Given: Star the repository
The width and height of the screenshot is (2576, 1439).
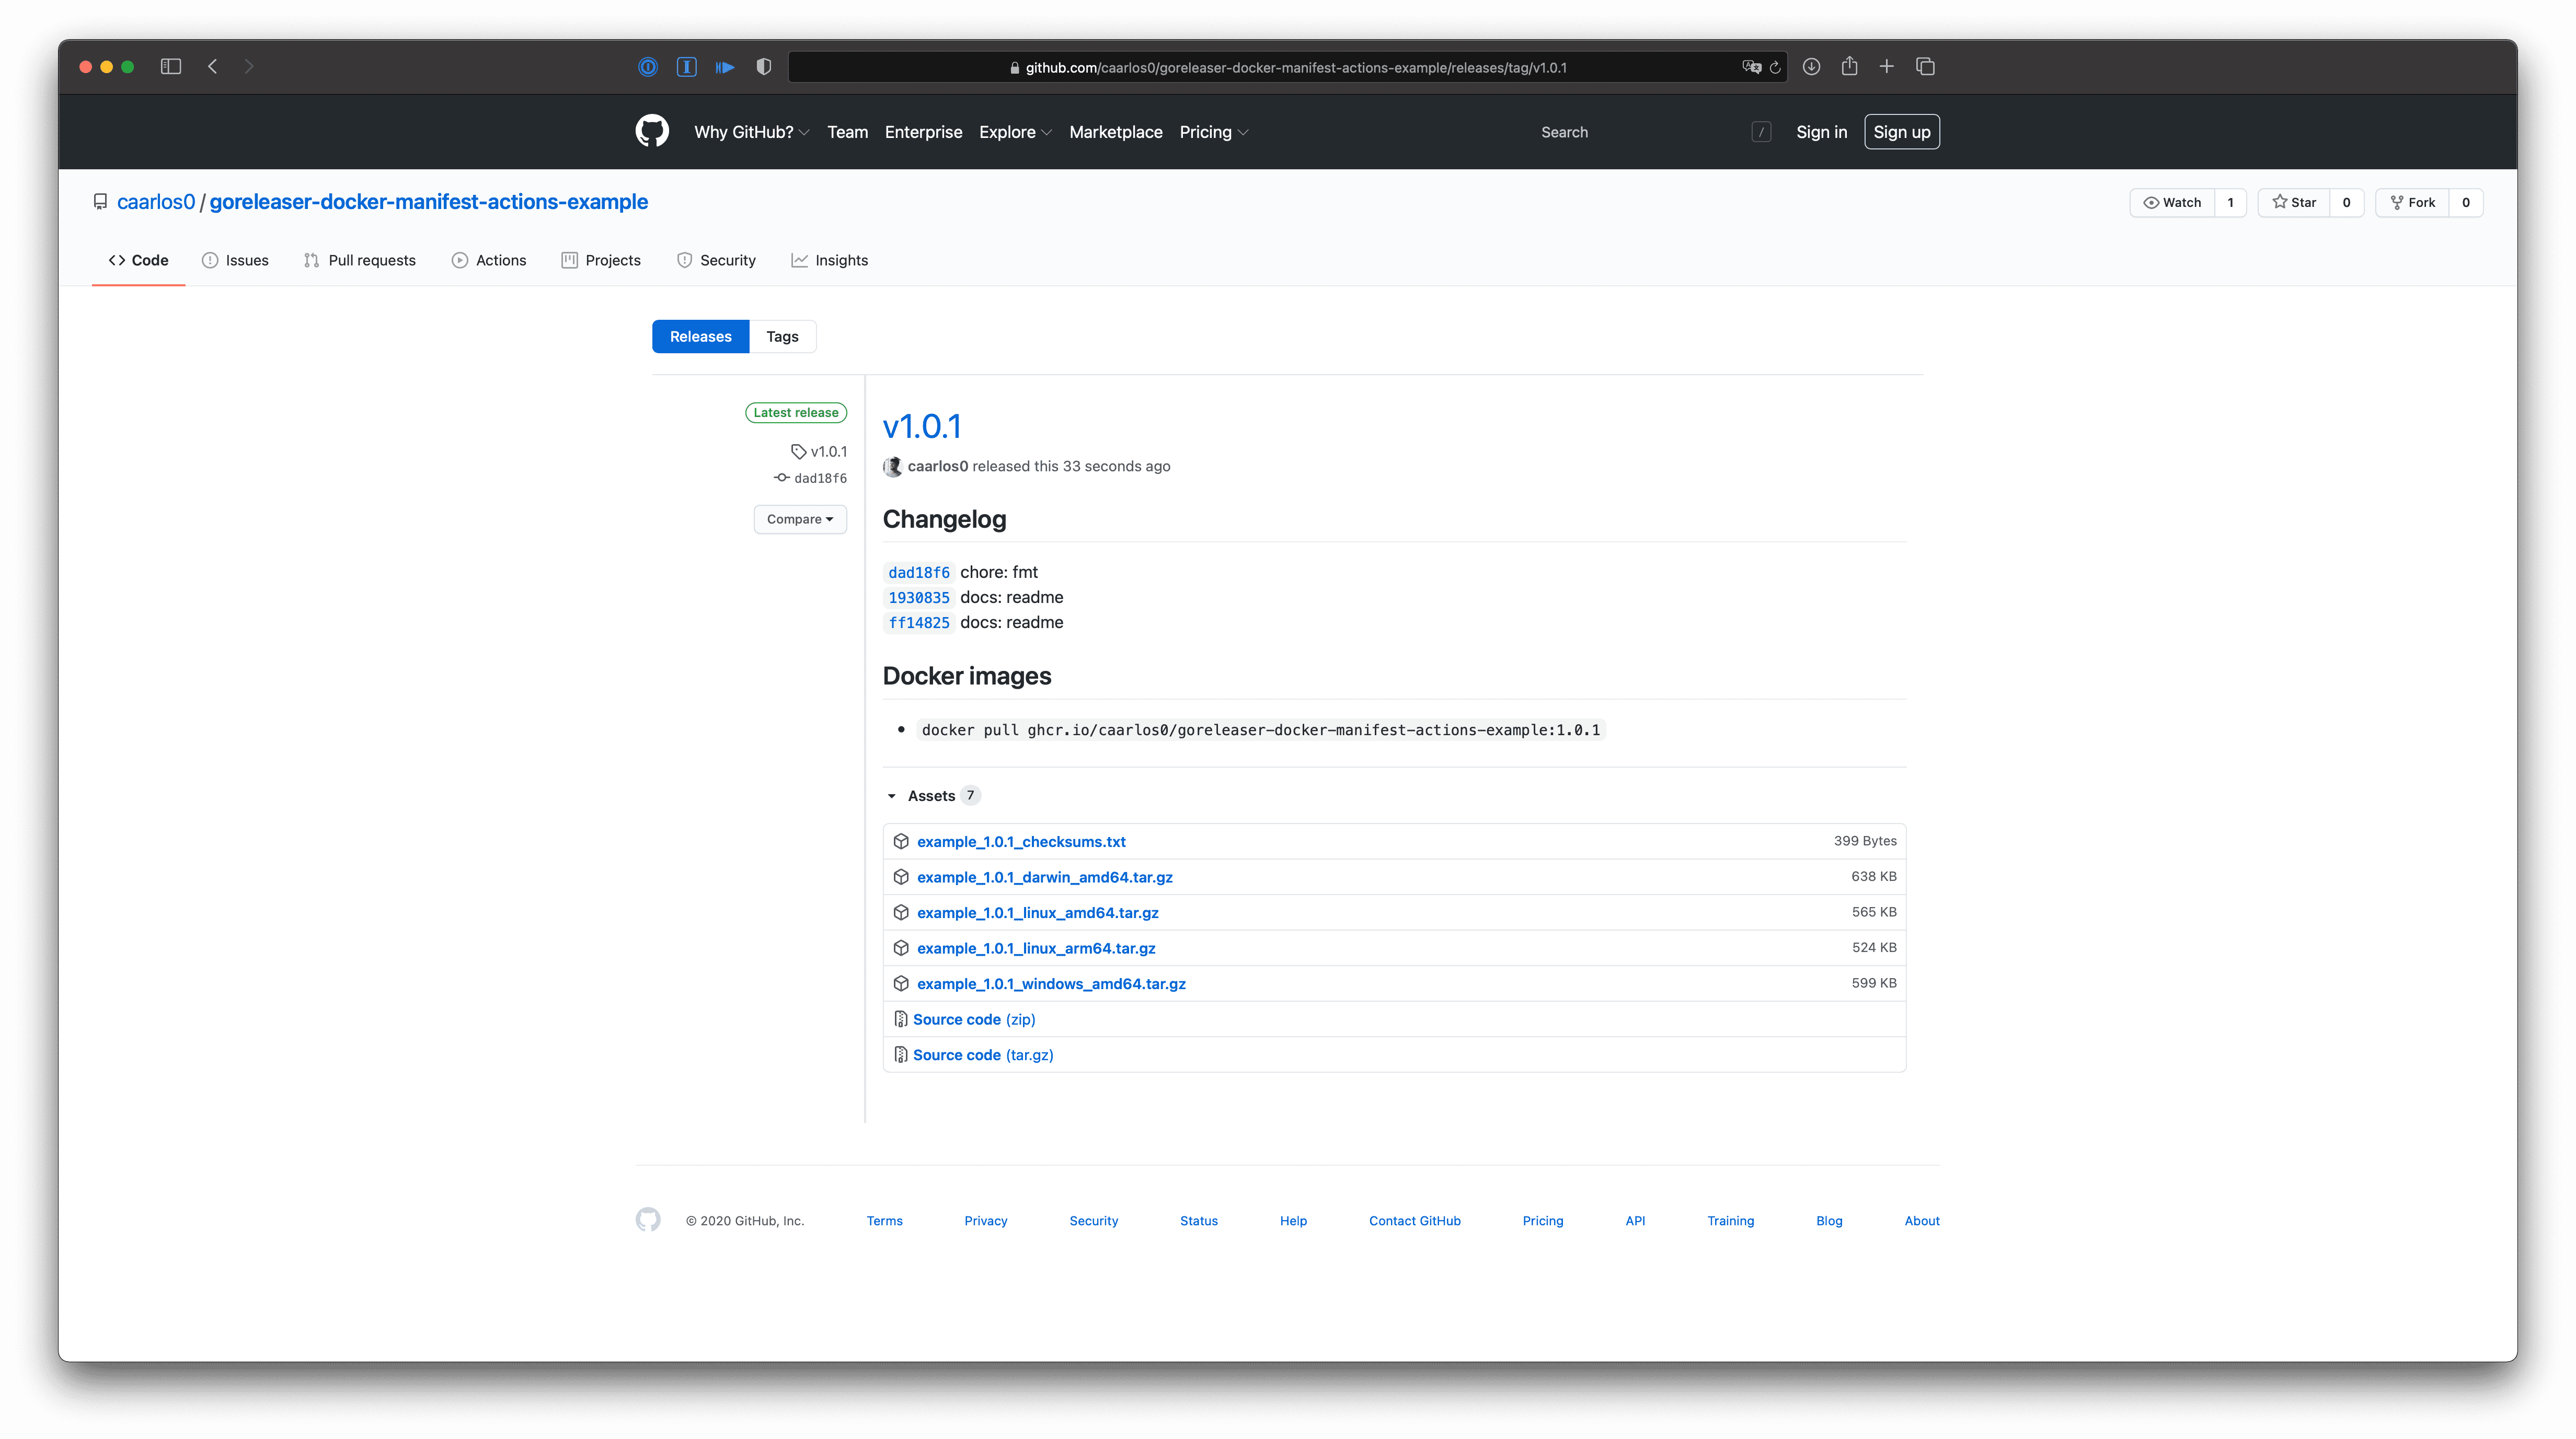Looking at the screenshot, I should [2295, 202].
